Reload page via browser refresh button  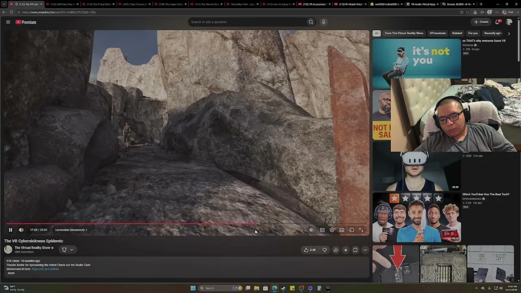tap(11, 12)
